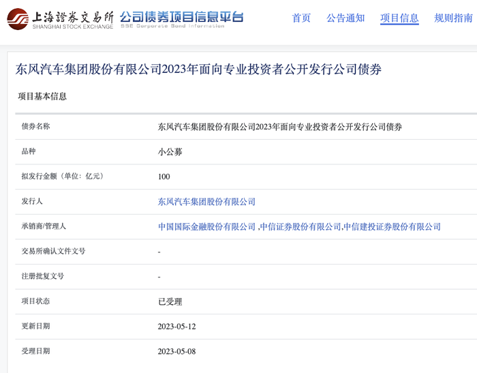
Task: Click the 受理日期 row label
Action: [x=35, y=351]
